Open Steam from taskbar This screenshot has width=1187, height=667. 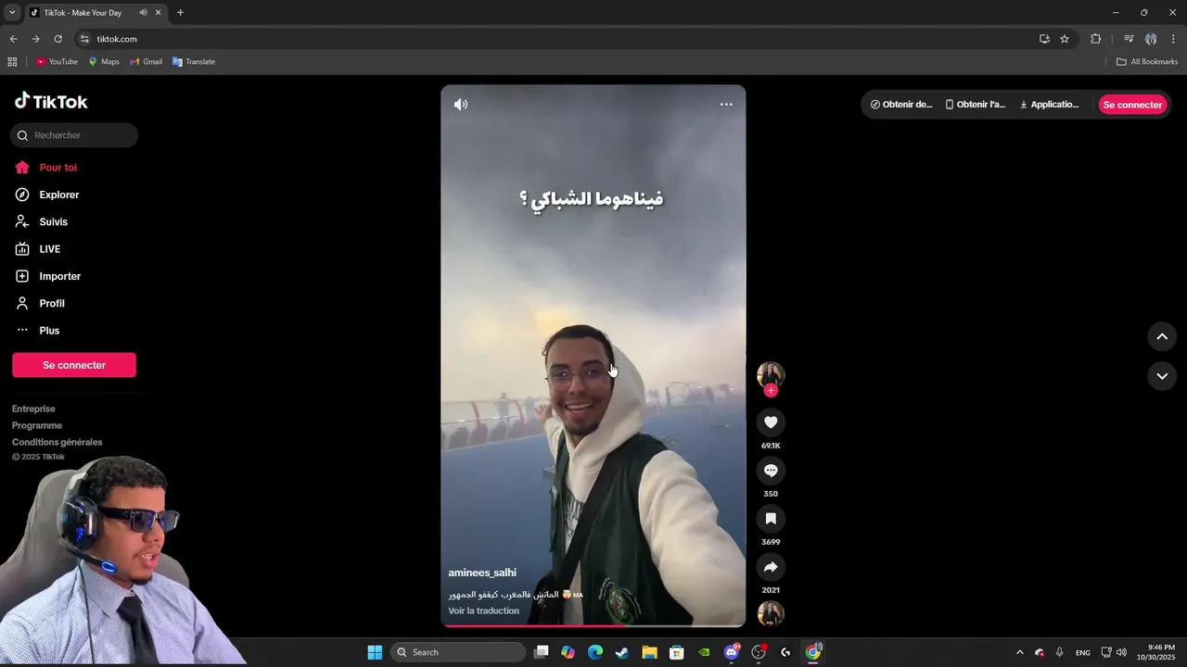tap(622, 652)
